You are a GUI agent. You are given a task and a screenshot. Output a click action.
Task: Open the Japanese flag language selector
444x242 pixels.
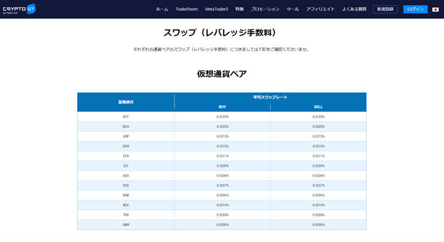click(x=435, y=9)
